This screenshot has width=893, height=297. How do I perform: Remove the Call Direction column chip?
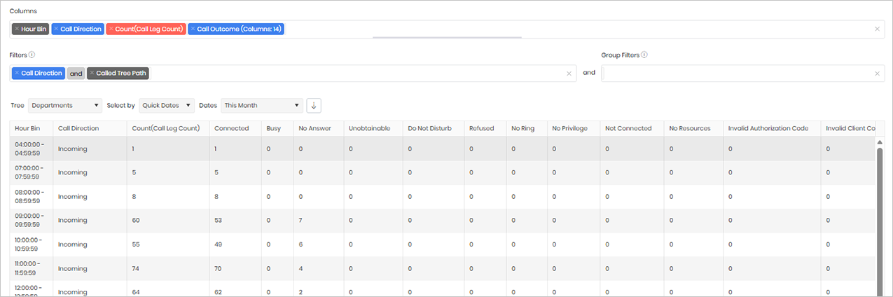(x=57, y=29)
